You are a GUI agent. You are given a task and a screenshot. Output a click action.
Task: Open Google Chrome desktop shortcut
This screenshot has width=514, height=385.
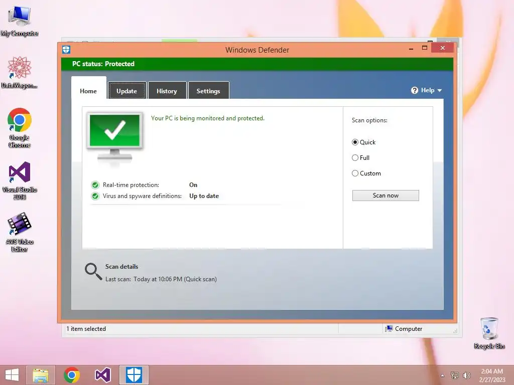click(20, 128)
